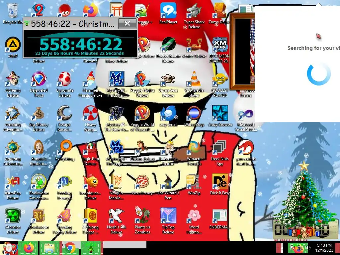Launch Peggle Nights Deluxe shortcut
Image resolution: width=340 pixels, height=255 pixels.
point(142,79)
